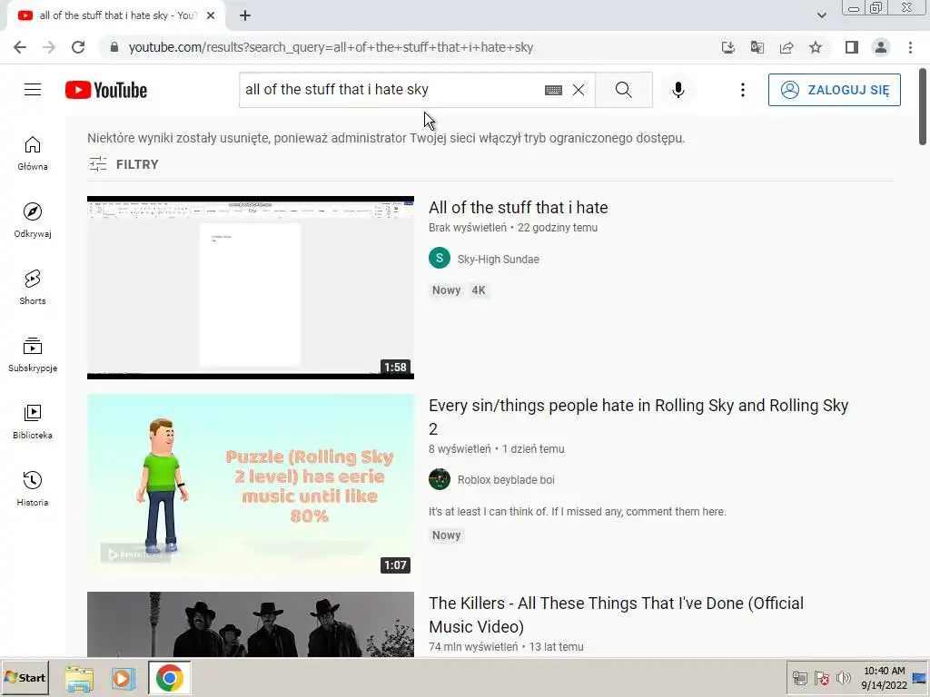The height and width of the screenshot is (697, 930).
Task: Click the 4K badge on first result
Action: pyautogui.click(x=478, y=290)
